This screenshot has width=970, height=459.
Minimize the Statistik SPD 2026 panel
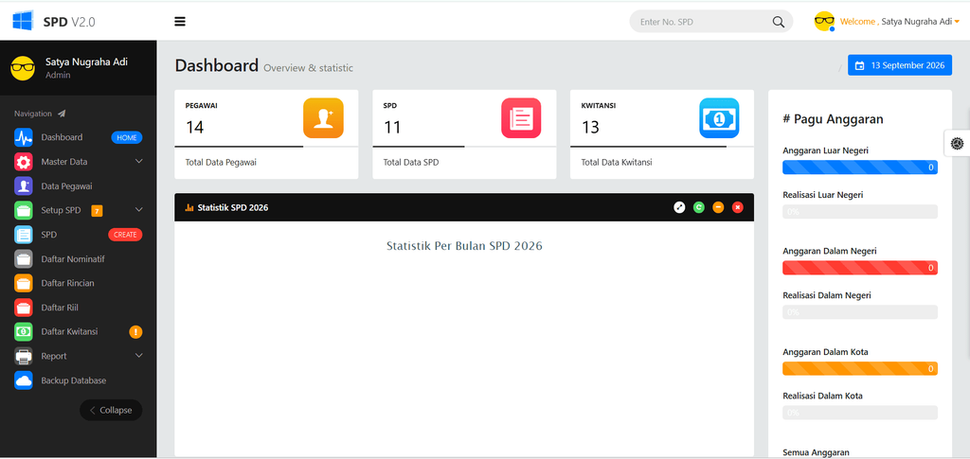point(718,207)
